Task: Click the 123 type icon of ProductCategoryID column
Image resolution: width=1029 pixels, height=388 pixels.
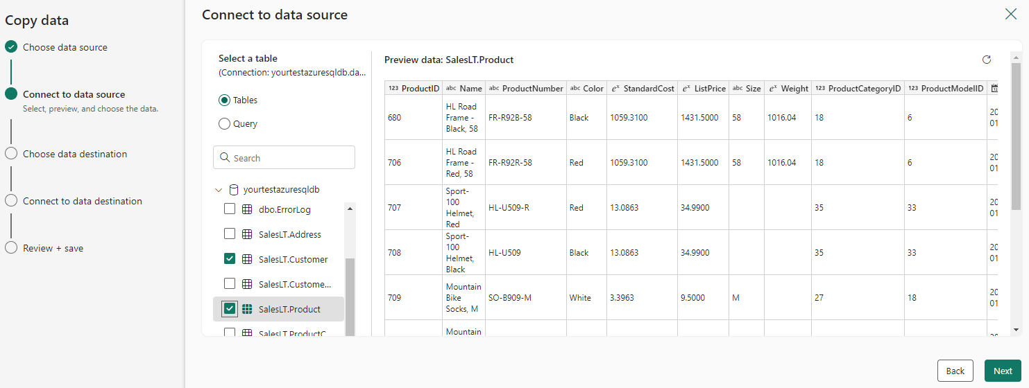Action: coord(820,89)
